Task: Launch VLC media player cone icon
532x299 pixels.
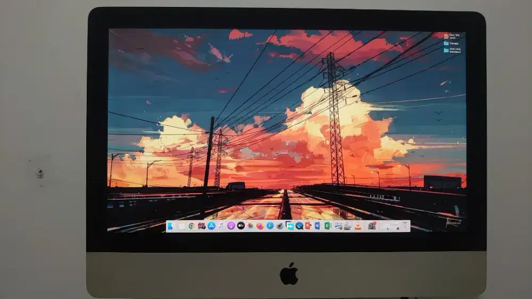Action: pyautogui.click(x=358, y=226)
